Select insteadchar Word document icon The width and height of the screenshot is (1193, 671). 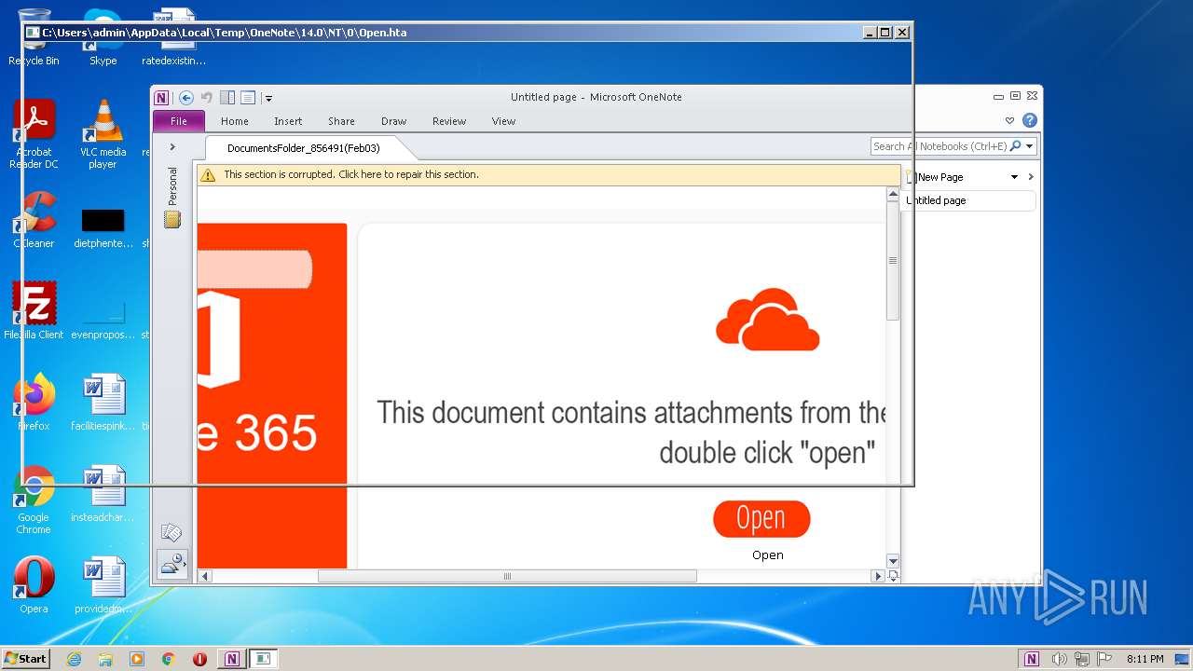(x=103, y=493)
